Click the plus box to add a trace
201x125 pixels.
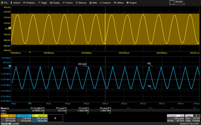pyautogui.click(x=55, y=118)
